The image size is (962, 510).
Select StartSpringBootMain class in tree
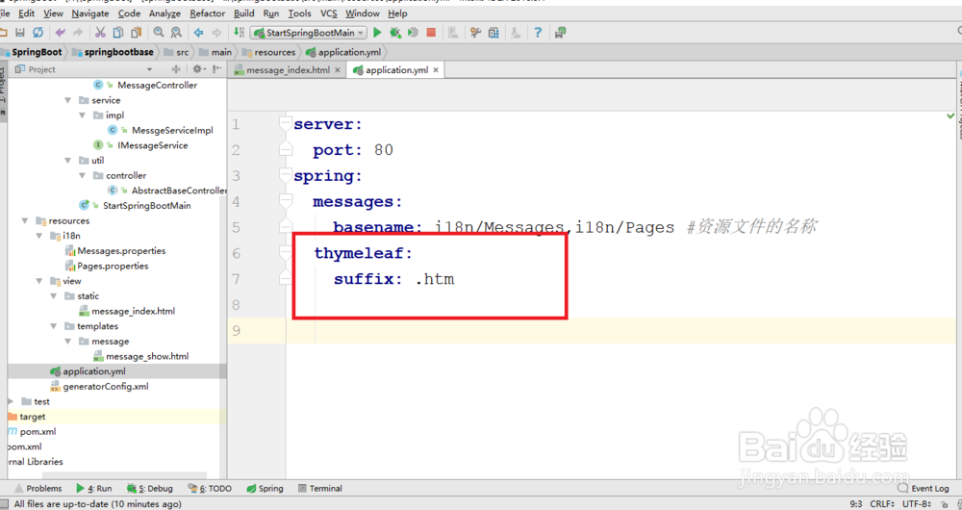click(x=146, y=206)
